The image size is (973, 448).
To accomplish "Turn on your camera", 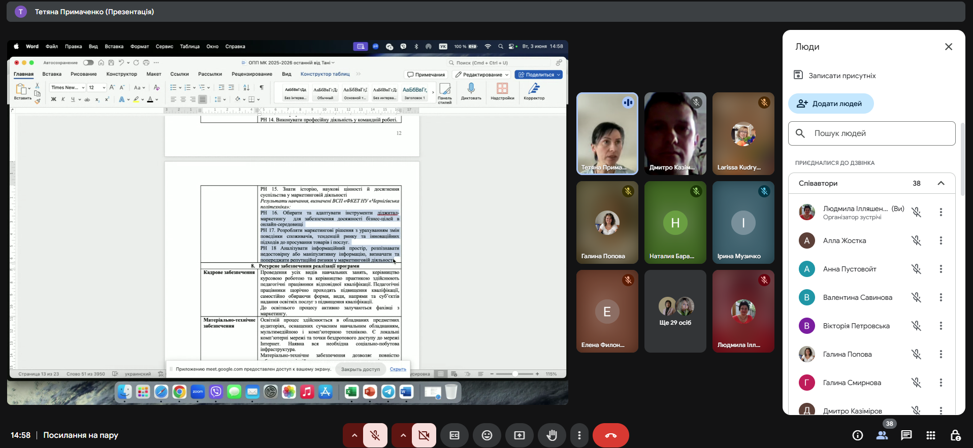I will [x=424, y=435].
